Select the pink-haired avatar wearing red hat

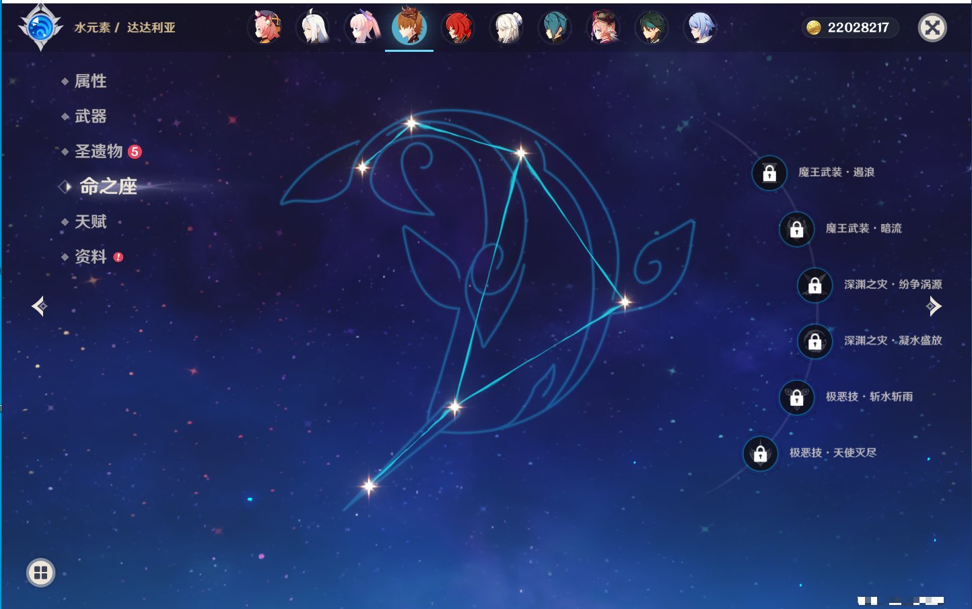tap(604, 28)
